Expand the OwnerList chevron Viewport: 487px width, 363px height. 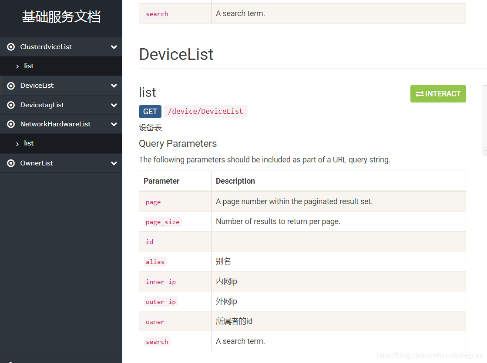point(114,163)
